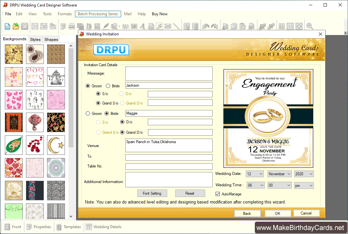This screenshot has height=234, width=348.
Task: Click the Back button
Action: pos(247,213)
